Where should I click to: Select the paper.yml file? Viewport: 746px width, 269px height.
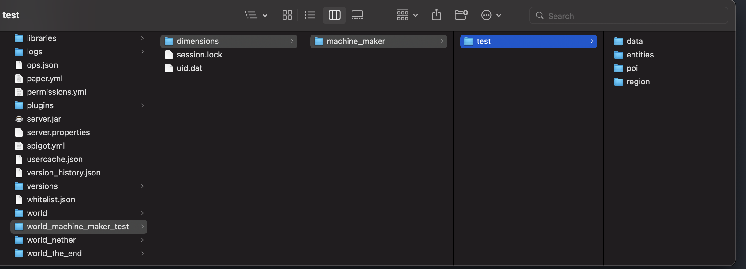pyautogui.click(x=79, y=79)
